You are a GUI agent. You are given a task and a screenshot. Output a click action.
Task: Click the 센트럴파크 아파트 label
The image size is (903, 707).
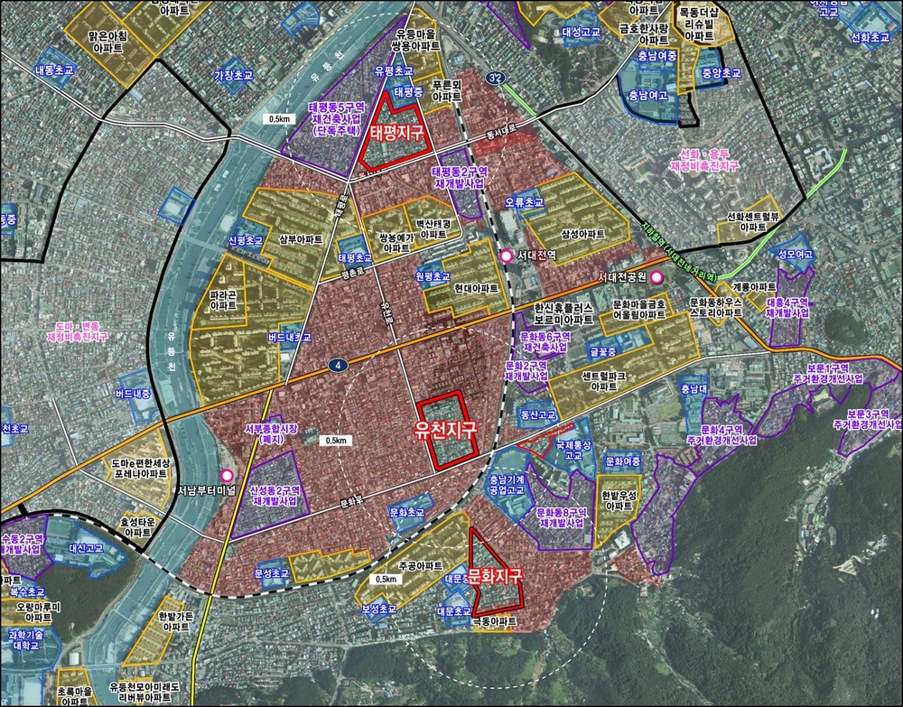(603, 381)
